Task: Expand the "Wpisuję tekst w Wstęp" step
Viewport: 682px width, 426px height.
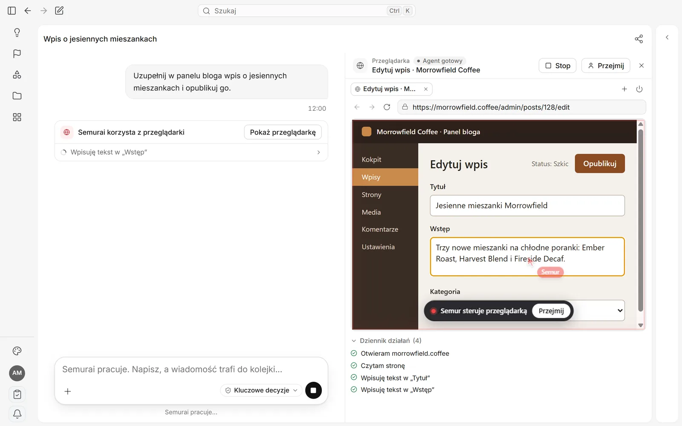Action: pos(191,152)
